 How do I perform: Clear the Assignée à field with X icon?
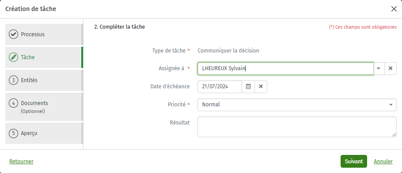coord(391,68)
